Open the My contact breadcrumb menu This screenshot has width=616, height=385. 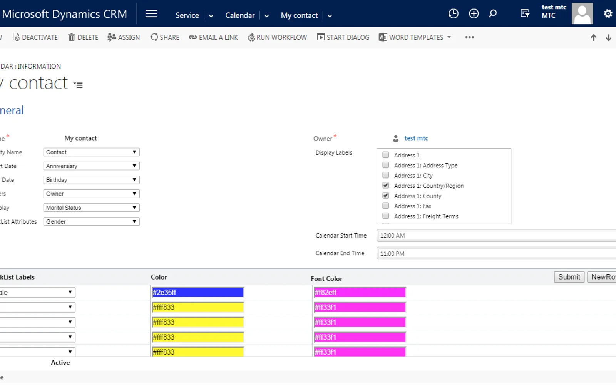(x=299, y=15)
